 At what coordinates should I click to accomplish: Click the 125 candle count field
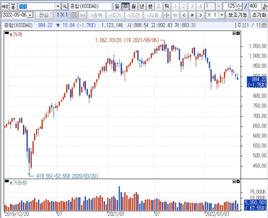pos(230,6)
